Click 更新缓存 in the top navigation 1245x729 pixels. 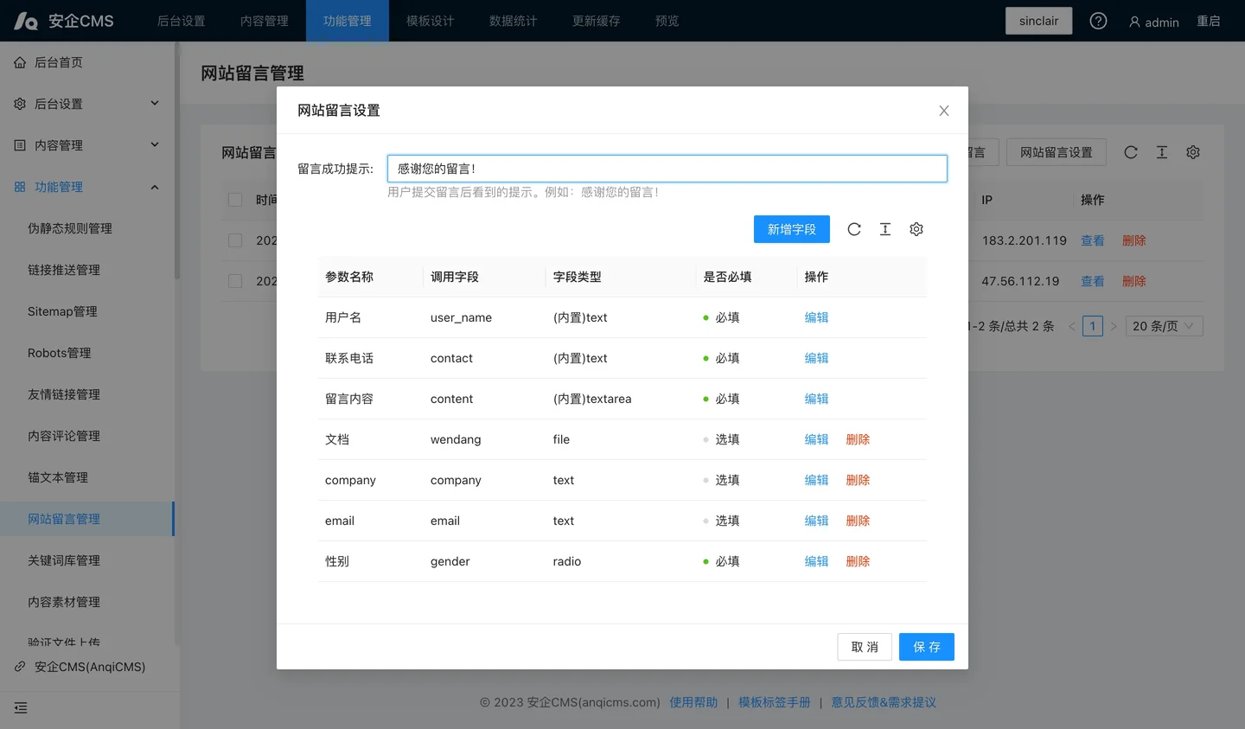click(x=597, y=21)
